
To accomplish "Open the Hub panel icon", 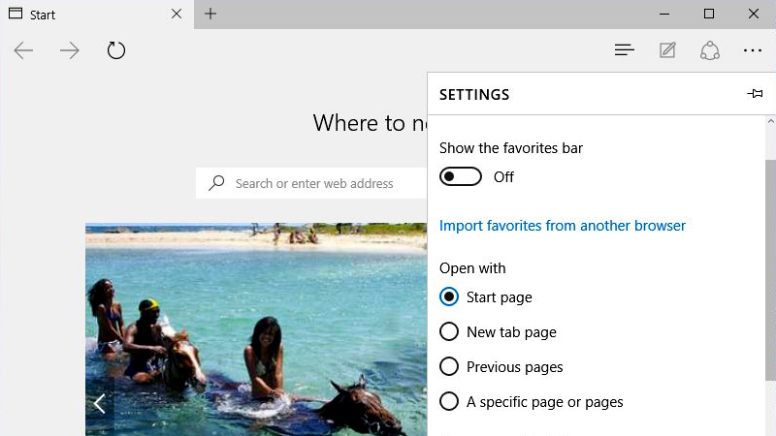I will 625,50.
